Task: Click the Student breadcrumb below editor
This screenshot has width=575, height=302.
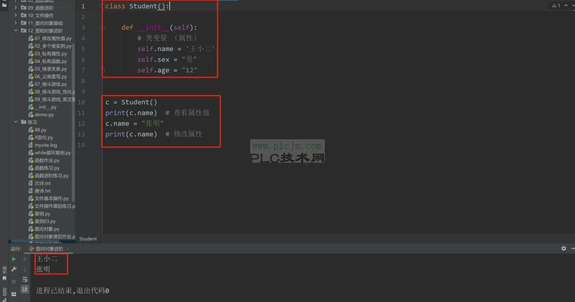Action: tap(88, 239)
